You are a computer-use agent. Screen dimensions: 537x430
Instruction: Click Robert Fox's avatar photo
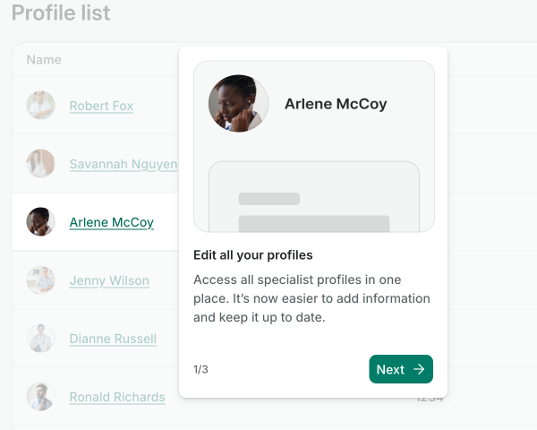[x=40, y=106]
